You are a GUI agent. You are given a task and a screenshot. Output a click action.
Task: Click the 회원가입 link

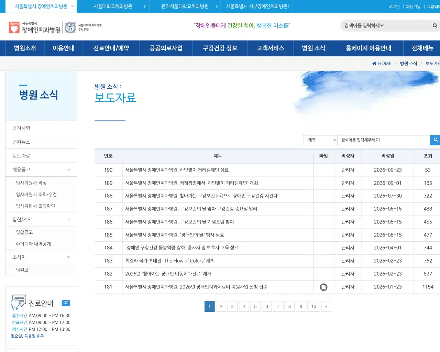tap(413, 7)
